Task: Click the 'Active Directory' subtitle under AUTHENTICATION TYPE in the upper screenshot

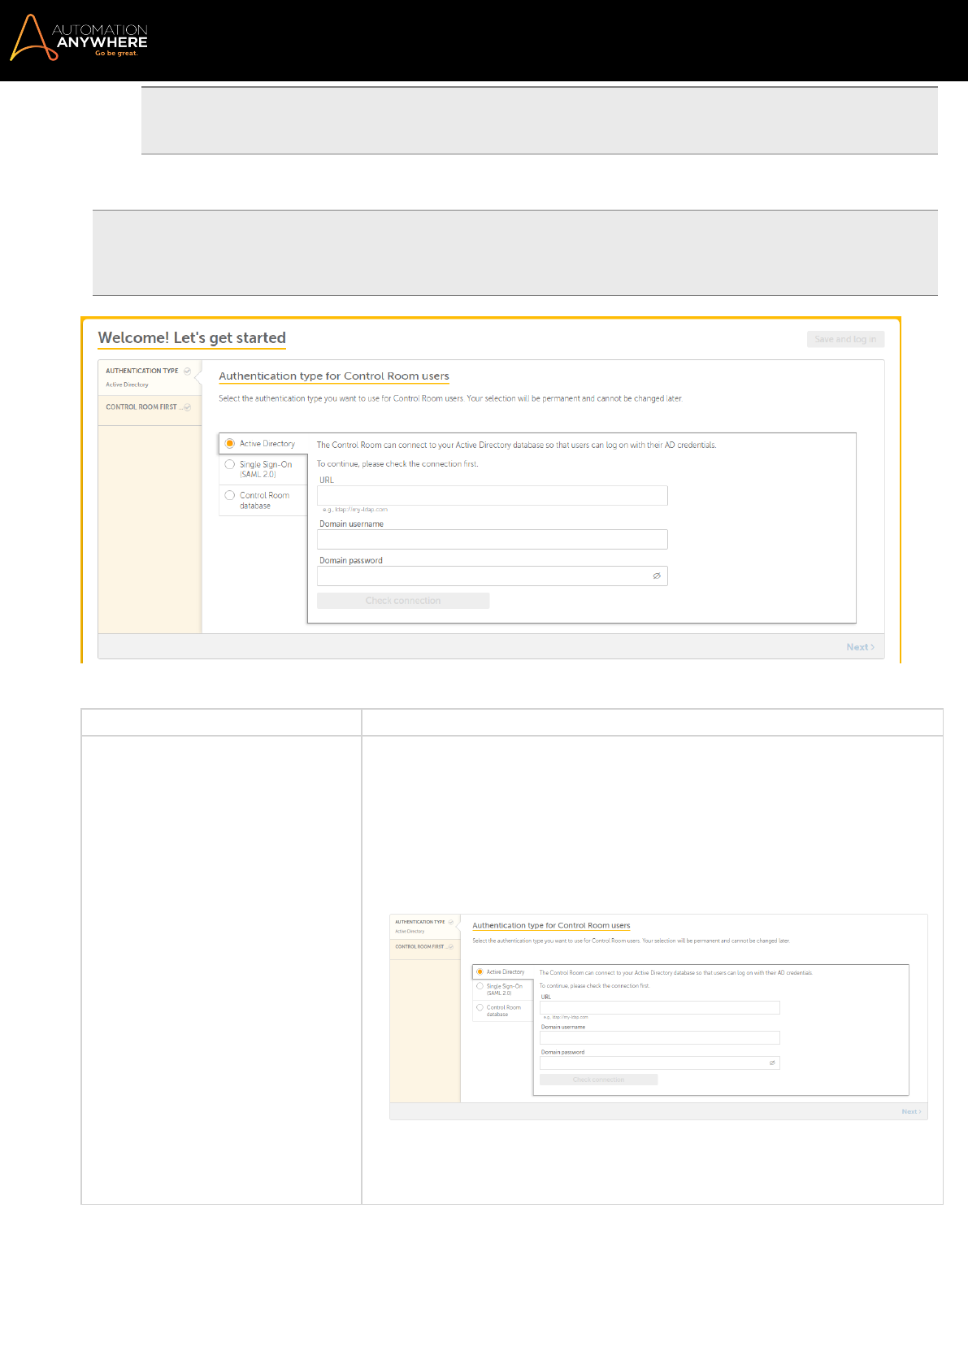Action: tap(127, 385)
